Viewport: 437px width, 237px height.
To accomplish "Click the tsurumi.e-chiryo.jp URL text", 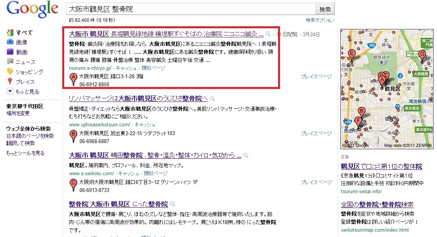I will [90, 68].
